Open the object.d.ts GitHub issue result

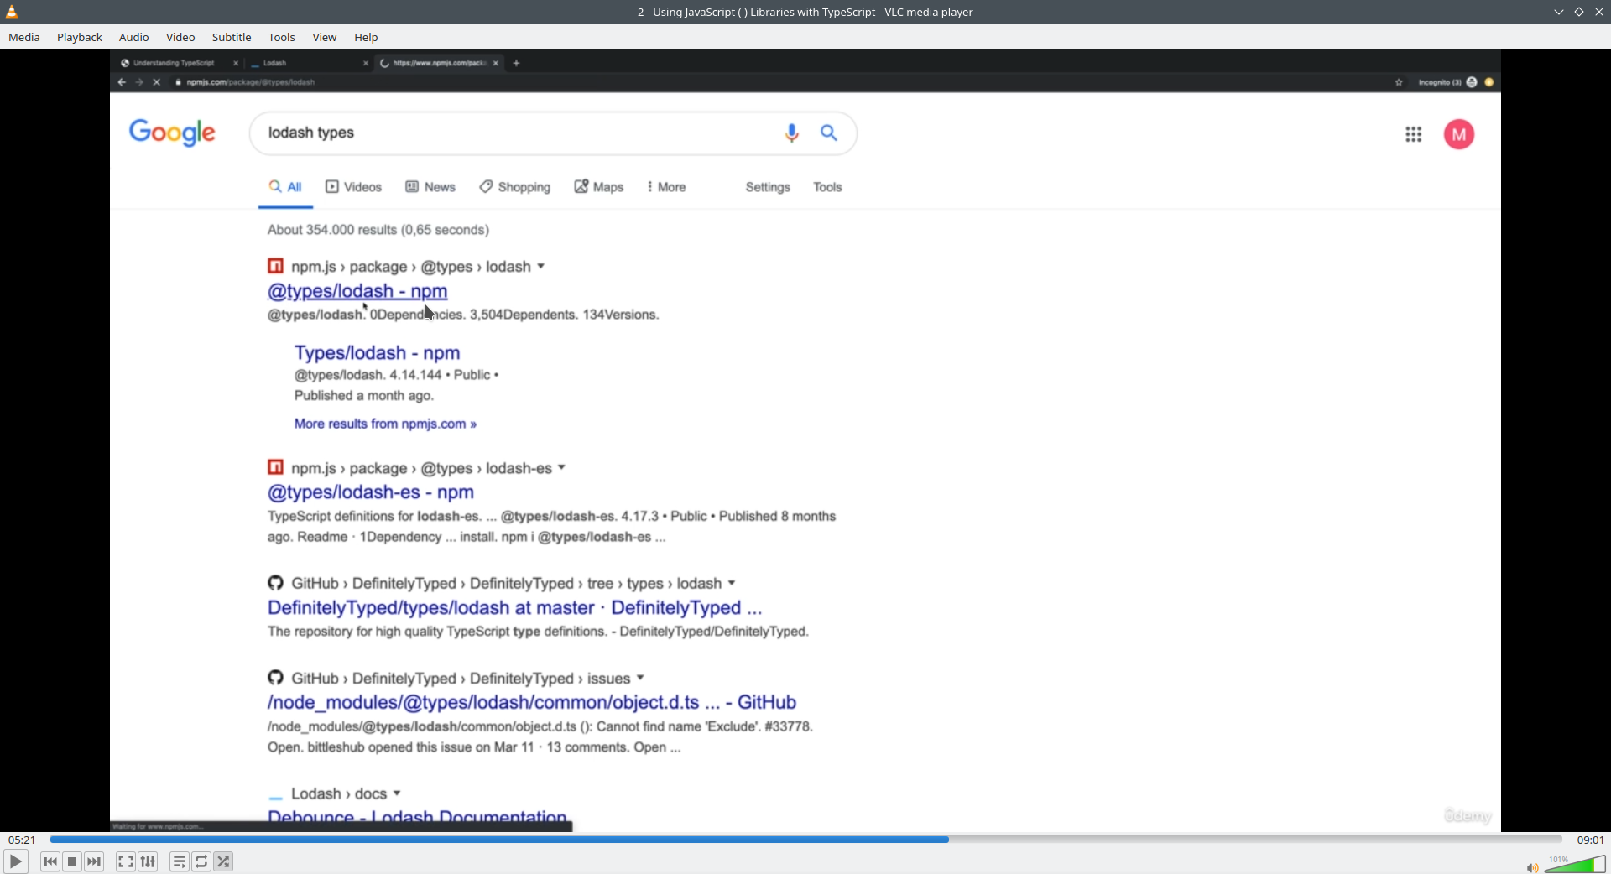pyautogui.click(x=532, y=703)
